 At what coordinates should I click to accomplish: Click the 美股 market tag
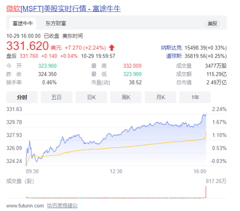coord(212,24)
